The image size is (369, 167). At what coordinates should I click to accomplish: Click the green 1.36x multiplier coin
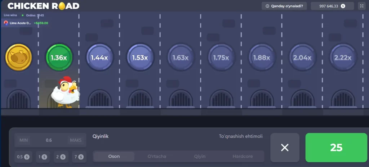click(x=59, y=57)
